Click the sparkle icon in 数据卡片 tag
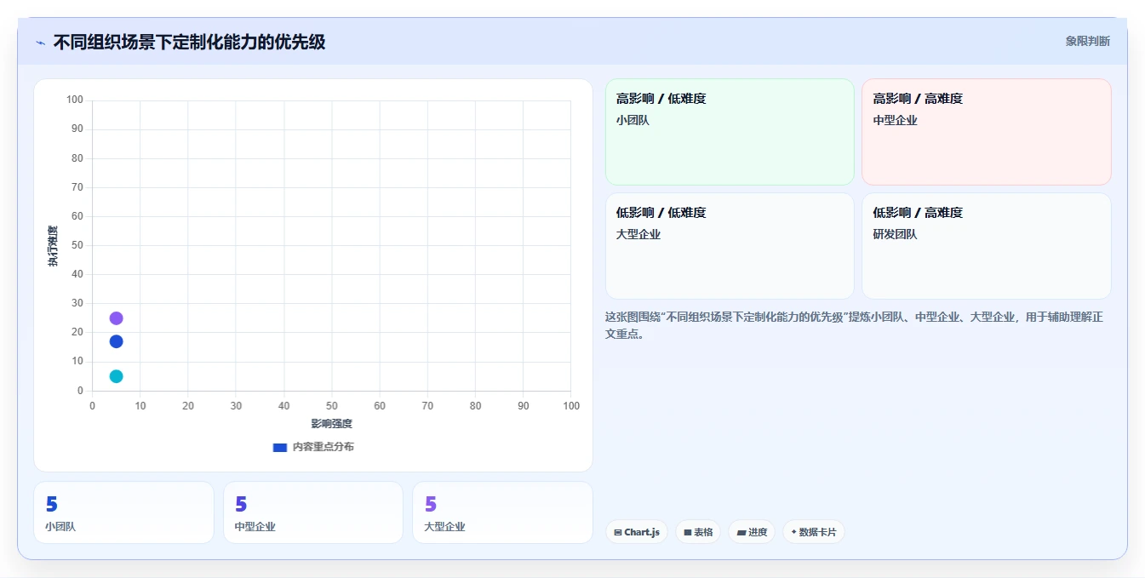The height and width of the screenshot is (578, 1145). (x=794, y=532)
